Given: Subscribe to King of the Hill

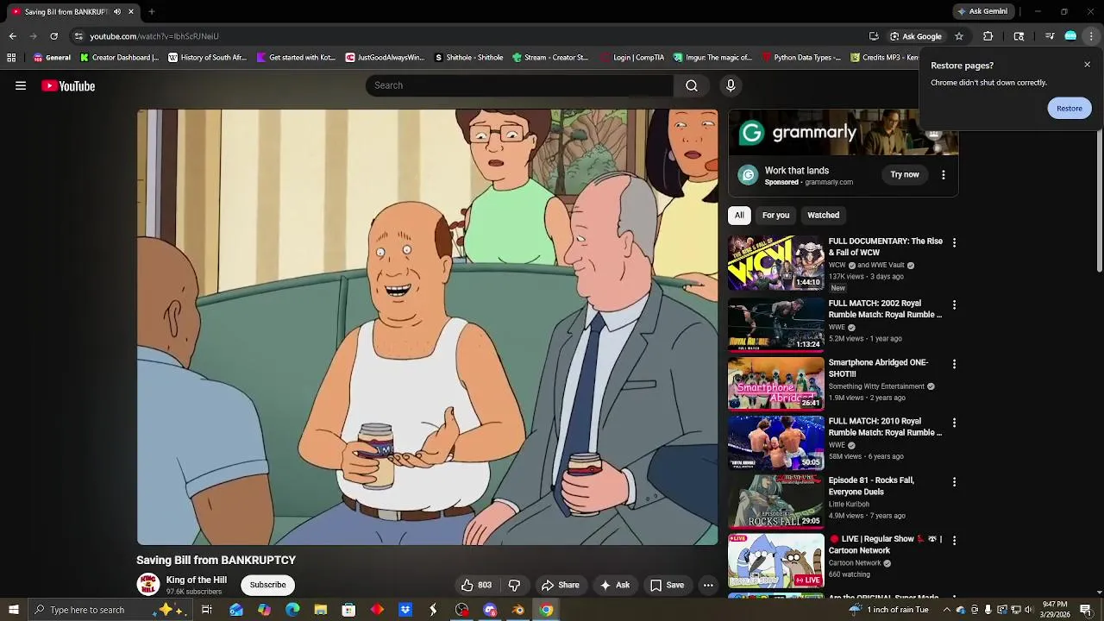Looking at the screenshot, I should point(267,585).
